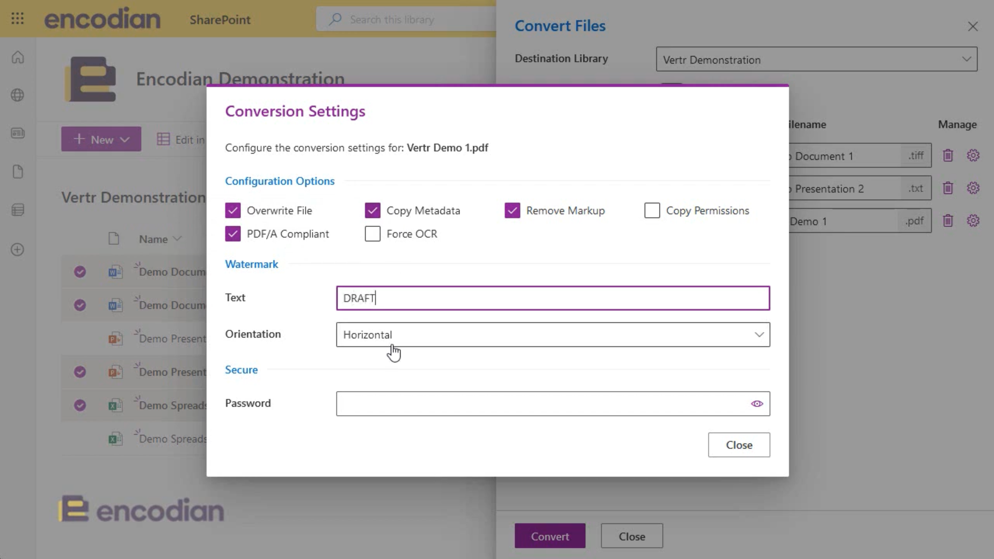This screenshot has width=994, height=559.
Task: Click the file type column header icon
Action: click(114, 239)
